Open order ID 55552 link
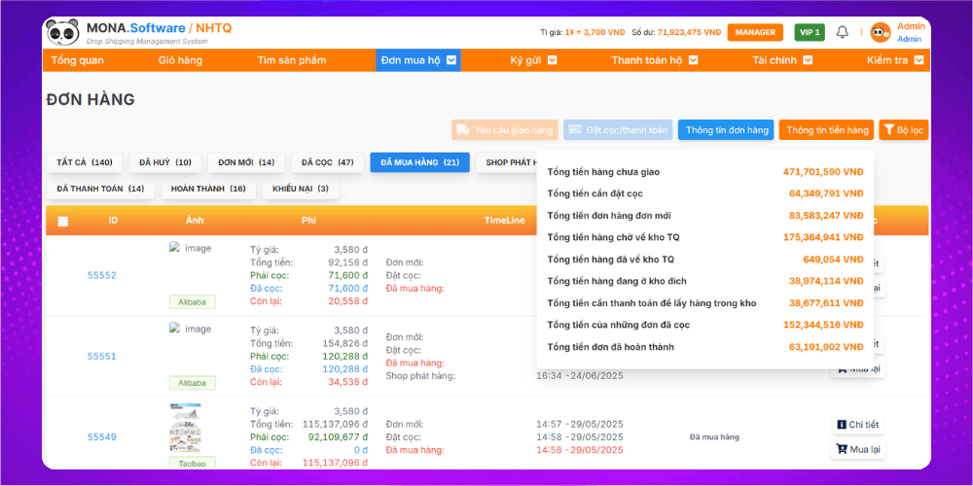The height and width of the screenshot is (486, 973). pyautogui.click(x=101, y=275)
